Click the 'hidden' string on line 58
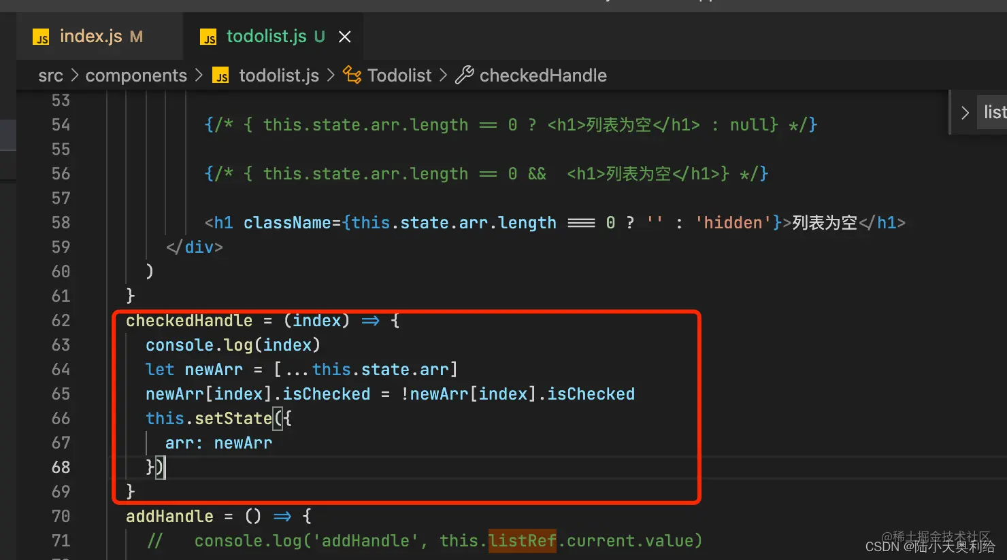 [733, 222]
